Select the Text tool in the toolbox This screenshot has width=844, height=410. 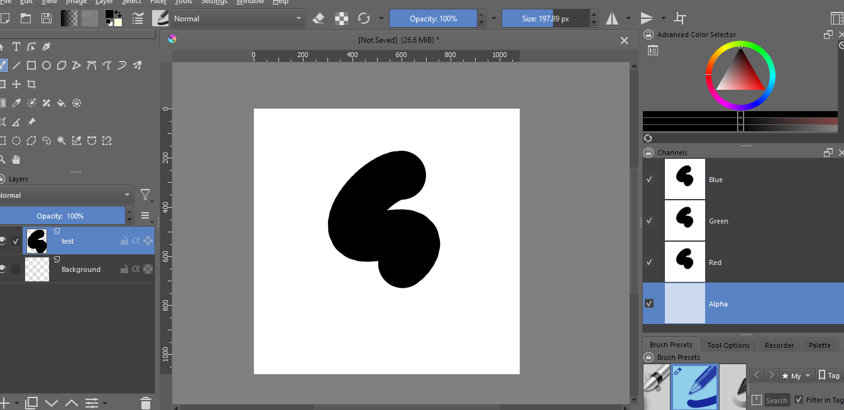pyautogui.click(x=16, y=46)
